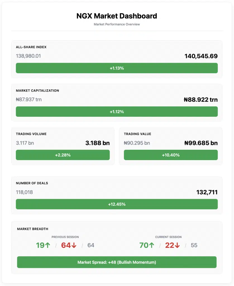The width and height of the screenshot is (234, 286).
Task: Click the green up arrow beside 70
Action: tap(152, 245)
